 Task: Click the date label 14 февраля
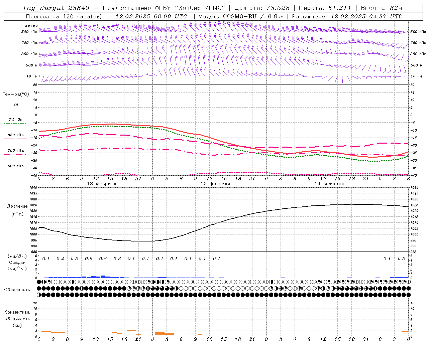pyautogui.click(x=329, y=184)
